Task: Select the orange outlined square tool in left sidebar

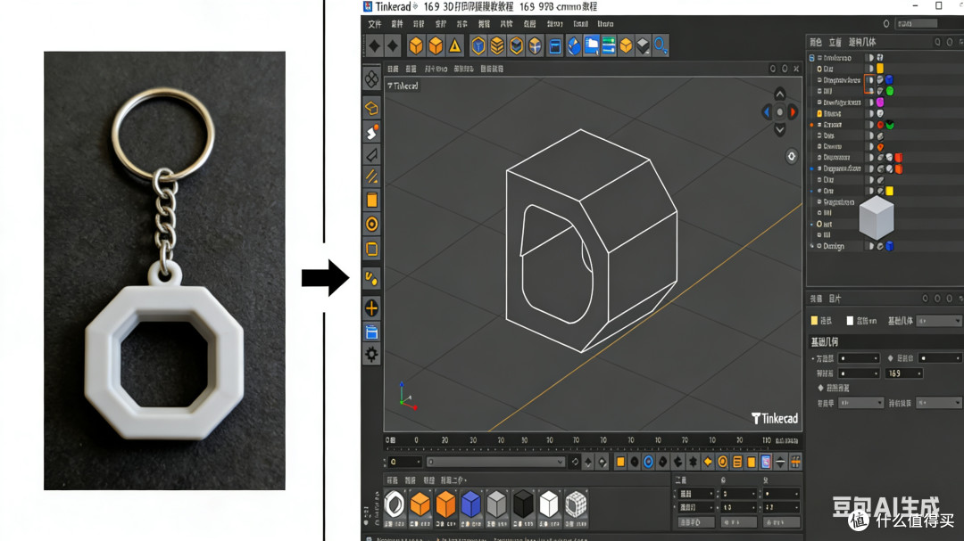Action: (x=372, y=250)
